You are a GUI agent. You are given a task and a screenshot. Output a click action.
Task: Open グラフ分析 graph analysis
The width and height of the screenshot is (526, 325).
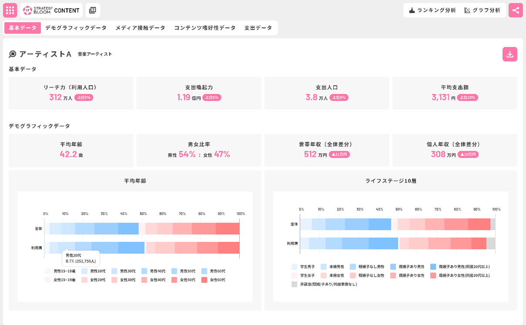pyautogui.click(x=482, y=10)
